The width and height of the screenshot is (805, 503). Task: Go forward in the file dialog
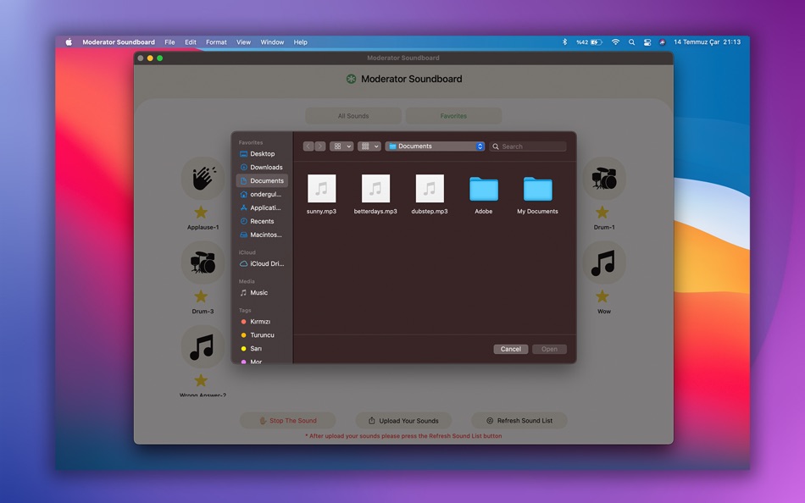pos(319,146)
